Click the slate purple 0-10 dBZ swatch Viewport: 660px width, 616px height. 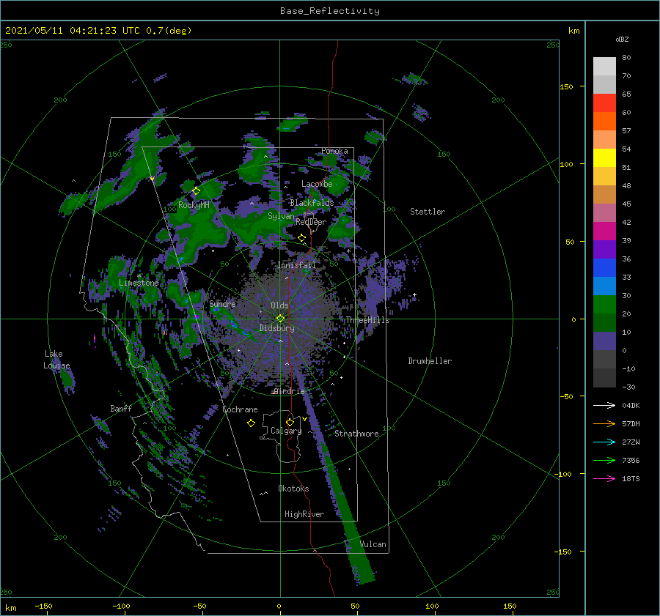604,341
